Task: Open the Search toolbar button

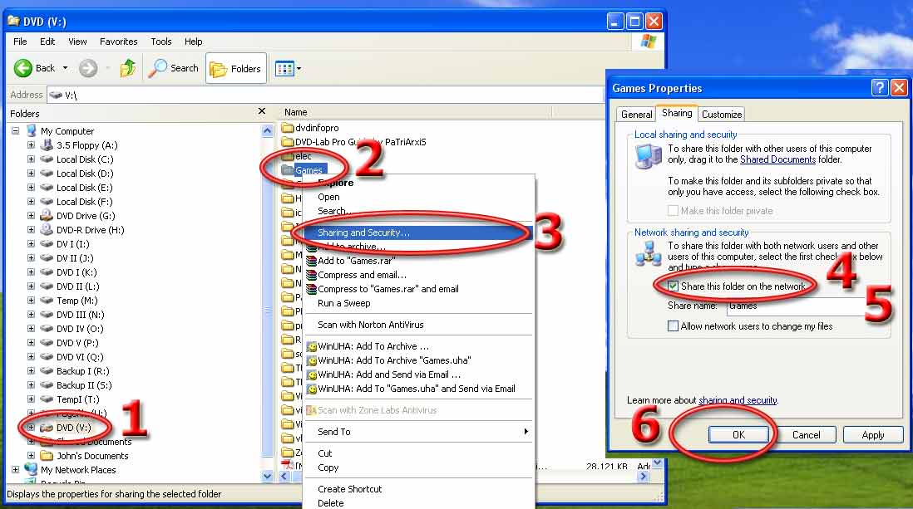Action: 174,68
